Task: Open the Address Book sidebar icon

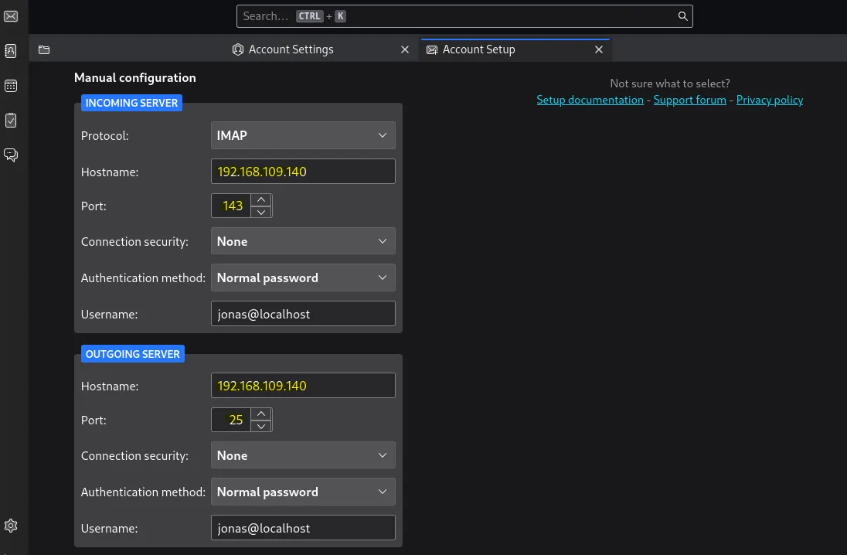Action: click(x=11, y=51)
